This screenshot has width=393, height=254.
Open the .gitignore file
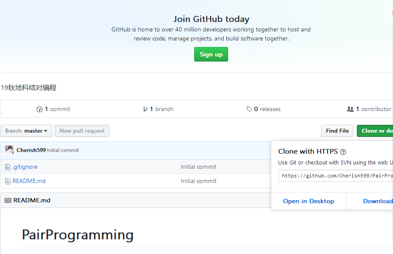(25, 167)
